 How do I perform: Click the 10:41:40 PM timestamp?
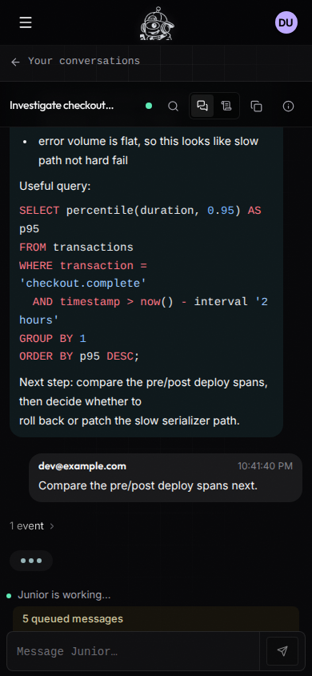click(x=265, y=466)
